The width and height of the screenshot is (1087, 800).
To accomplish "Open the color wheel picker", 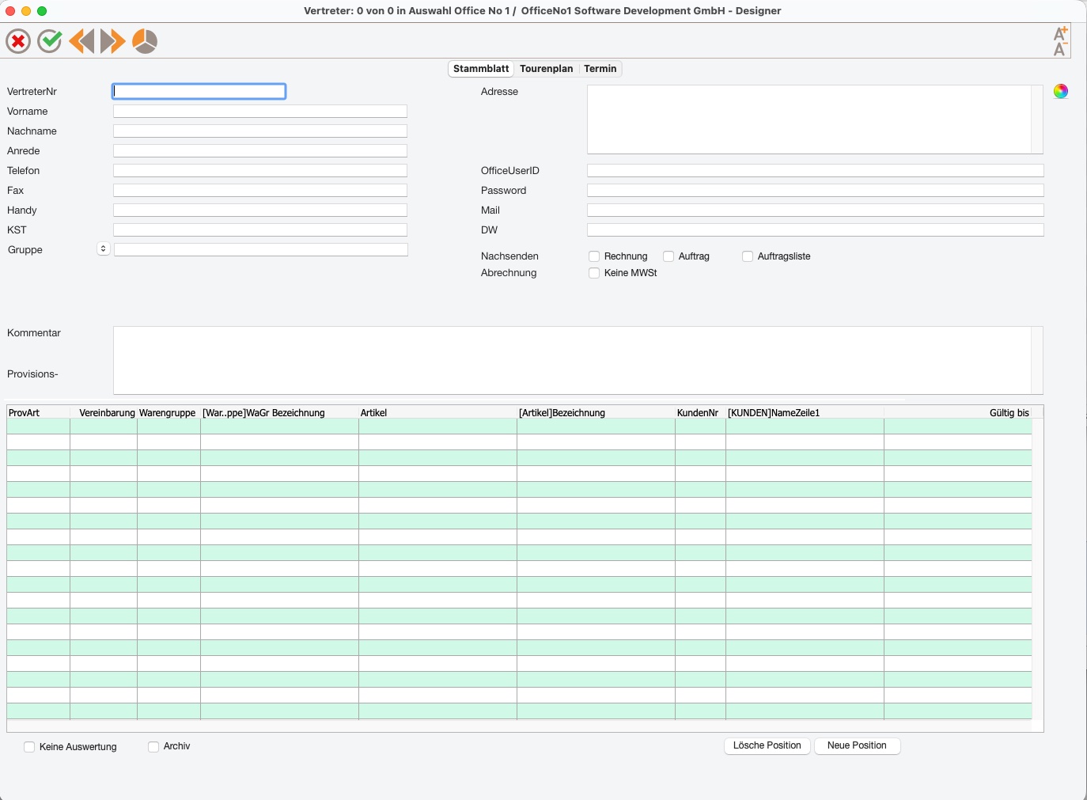I will (1061, 91).
